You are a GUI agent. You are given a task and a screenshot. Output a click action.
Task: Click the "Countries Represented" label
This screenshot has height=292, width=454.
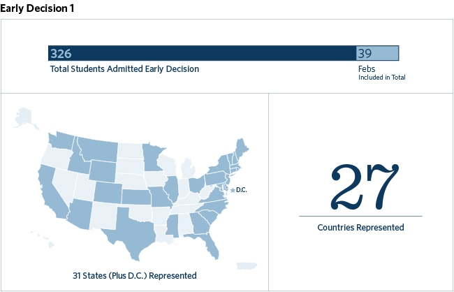[x=360, y=227]
